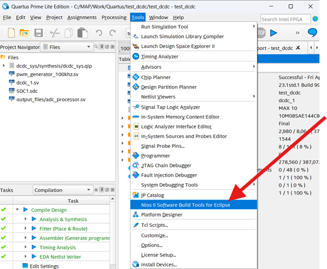The width and height of the screenshot is (327, 269).
Task: Click Signal Probe Pins entry
Action: 194,146
